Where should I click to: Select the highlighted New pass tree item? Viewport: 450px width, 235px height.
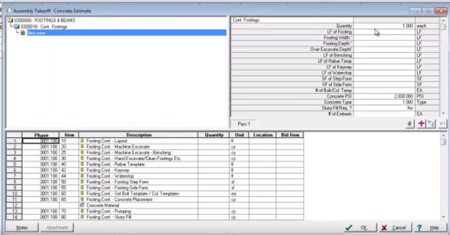point(126,33)
